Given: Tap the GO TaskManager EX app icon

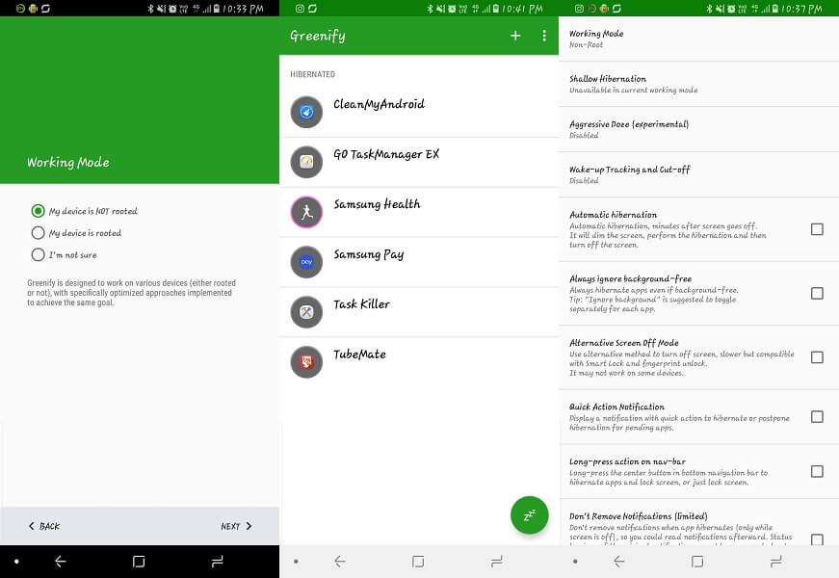Looking at the screenshot, I should (x=306, y=162).
